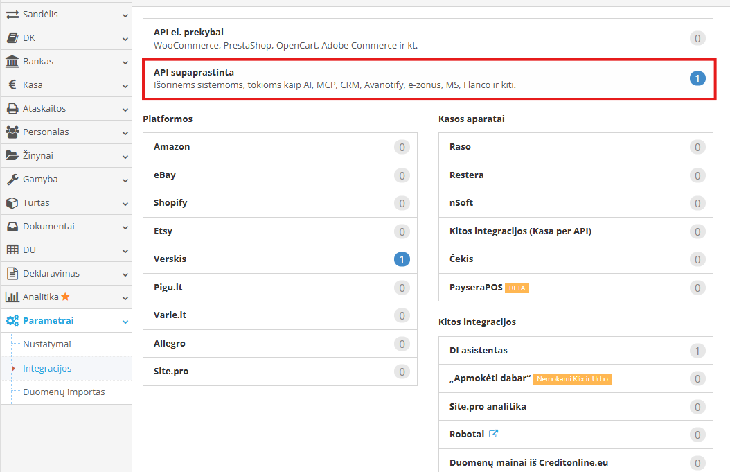Screen dimensions: 730x472
Task: Open the Etsy platform integration
Action: (280, 231)
